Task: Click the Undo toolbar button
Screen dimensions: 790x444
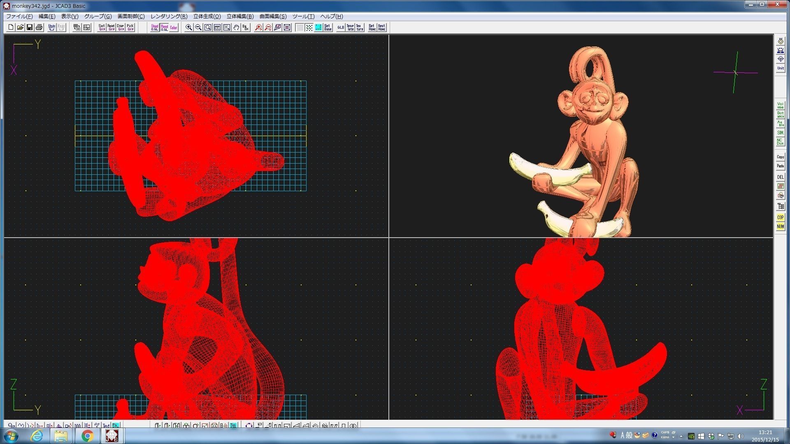Action: coord(51,28)
